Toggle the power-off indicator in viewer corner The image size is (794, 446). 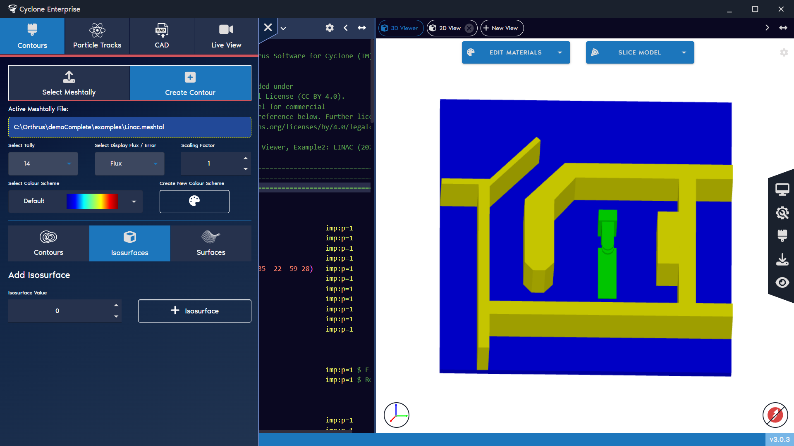pyautogui.click(x=775, y=415)
